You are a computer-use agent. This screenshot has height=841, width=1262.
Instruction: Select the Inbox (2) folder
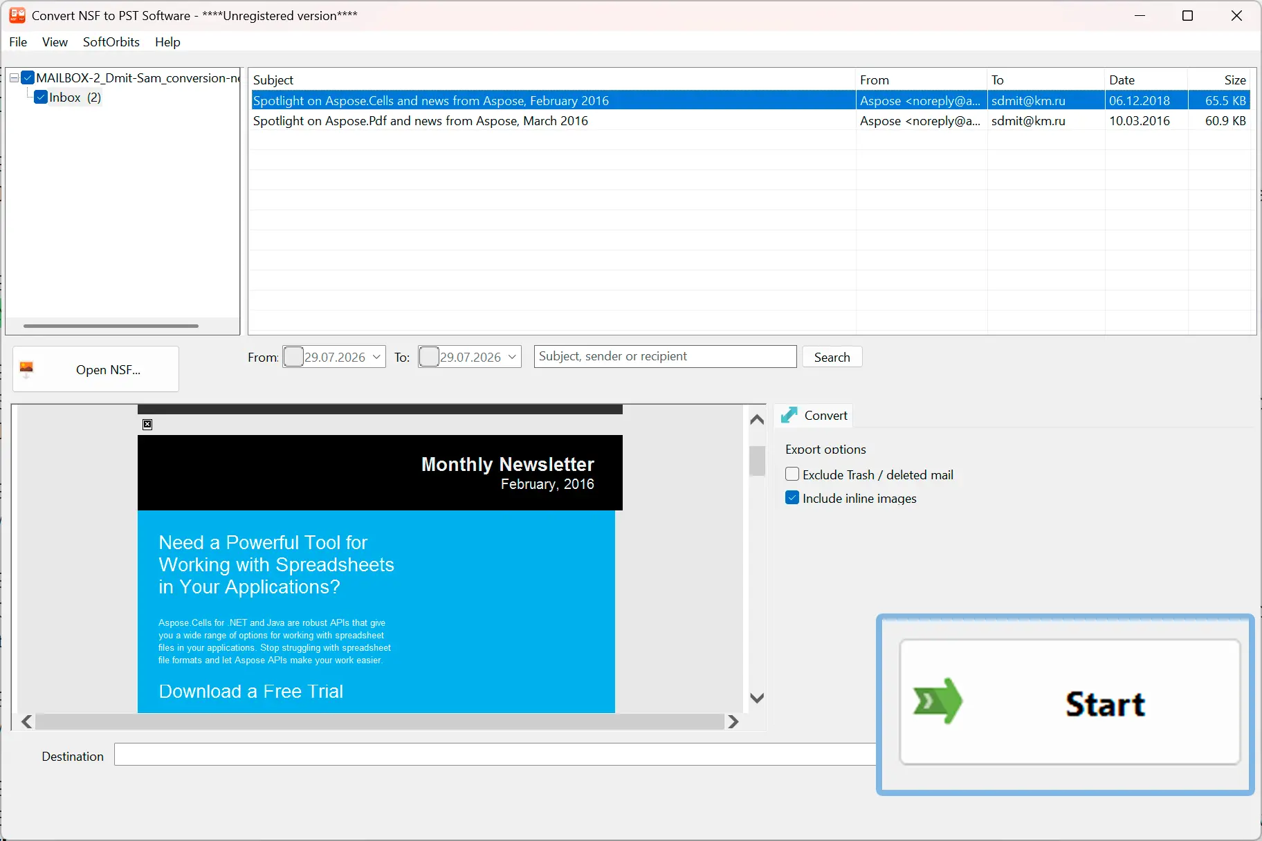(75, 98)
